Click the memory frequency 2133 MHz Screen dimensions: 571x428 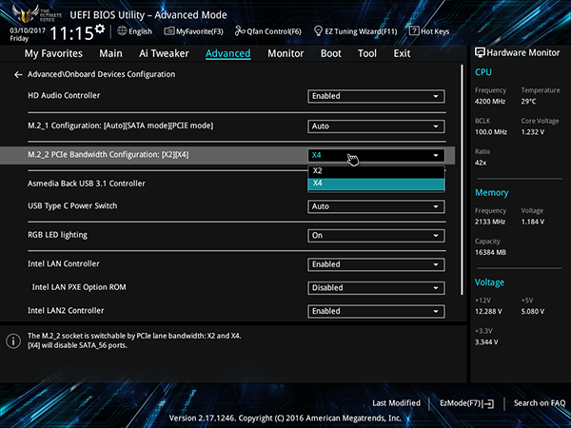click(490, 222)
